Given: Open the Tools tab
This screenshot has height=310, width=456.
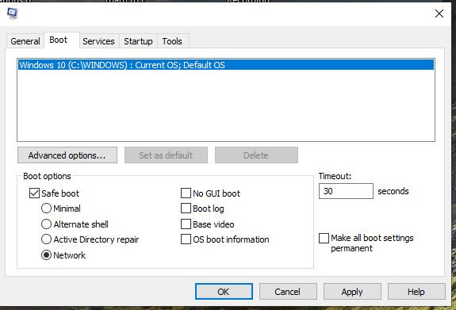Looking at the screenshot, I should [x=172, y=41].
